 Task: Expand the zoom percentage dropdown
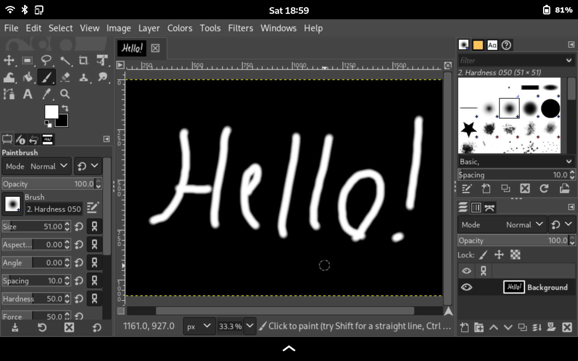pos(250,326)
